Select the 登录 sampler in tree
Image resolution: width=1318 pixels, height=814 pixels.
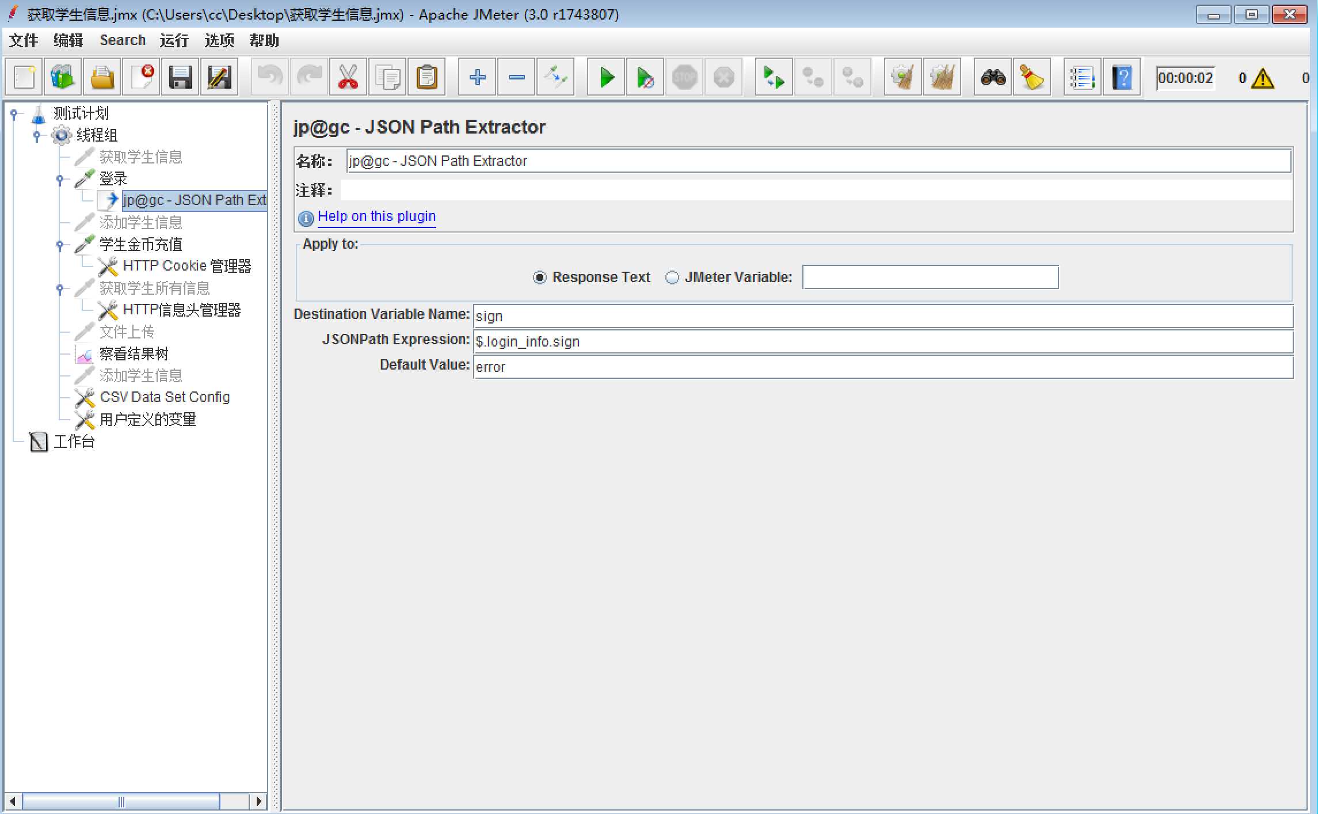pos(113,178)
